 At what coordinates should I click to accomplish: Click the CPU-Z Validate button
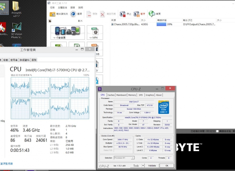tap(152, 165)
